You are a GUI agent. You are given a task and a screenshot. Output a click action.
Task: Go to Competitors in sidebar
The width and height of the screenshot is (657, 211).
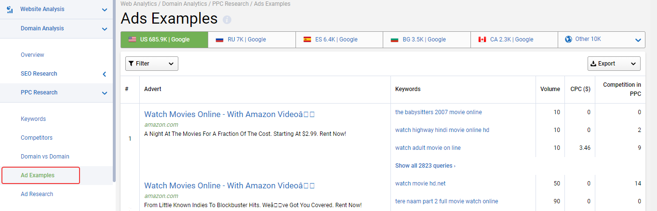(x=37, y=138)
